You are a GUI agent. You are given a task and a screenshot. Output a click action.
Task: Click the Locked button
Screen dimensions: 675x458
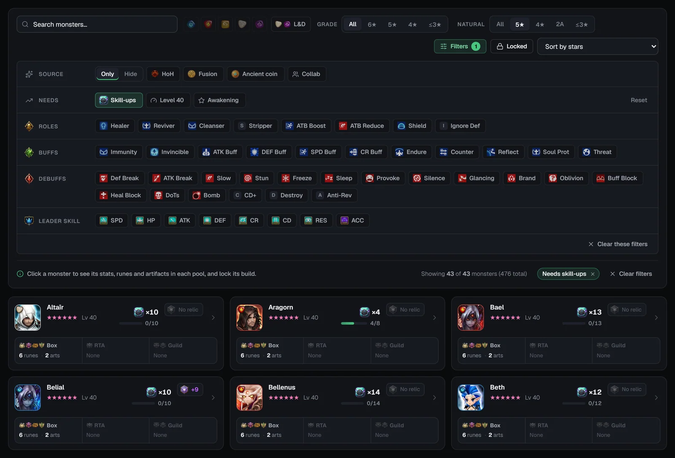click(x=512, y=46)
